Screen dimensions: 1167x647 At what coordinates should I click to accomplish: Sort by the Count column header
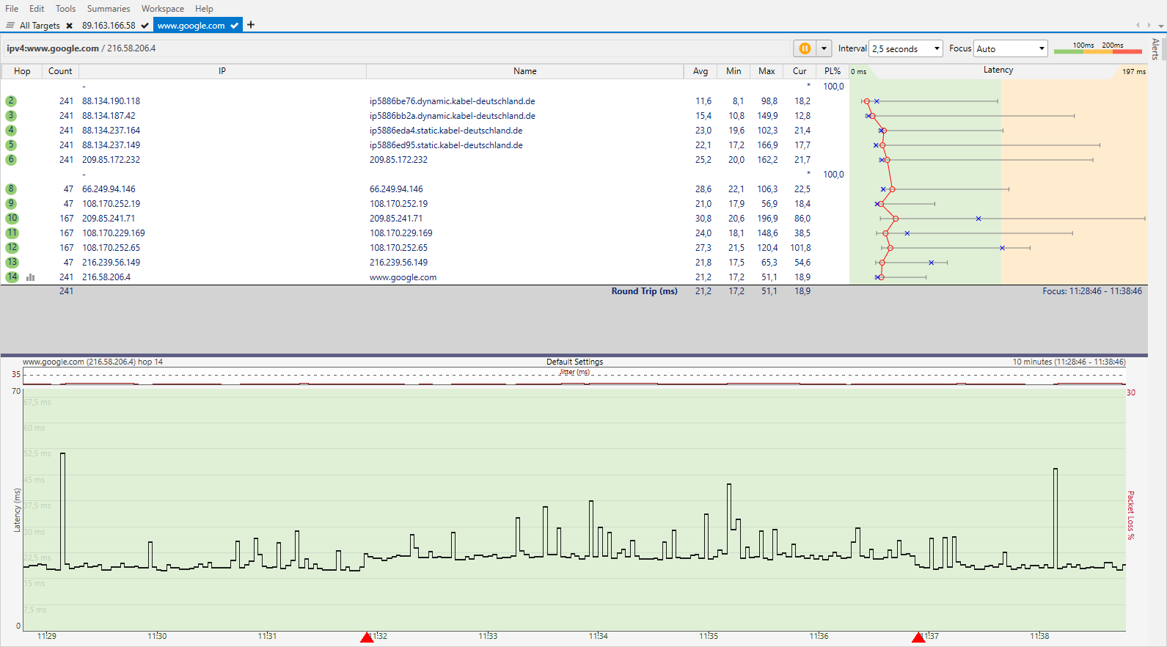(60, 71)
